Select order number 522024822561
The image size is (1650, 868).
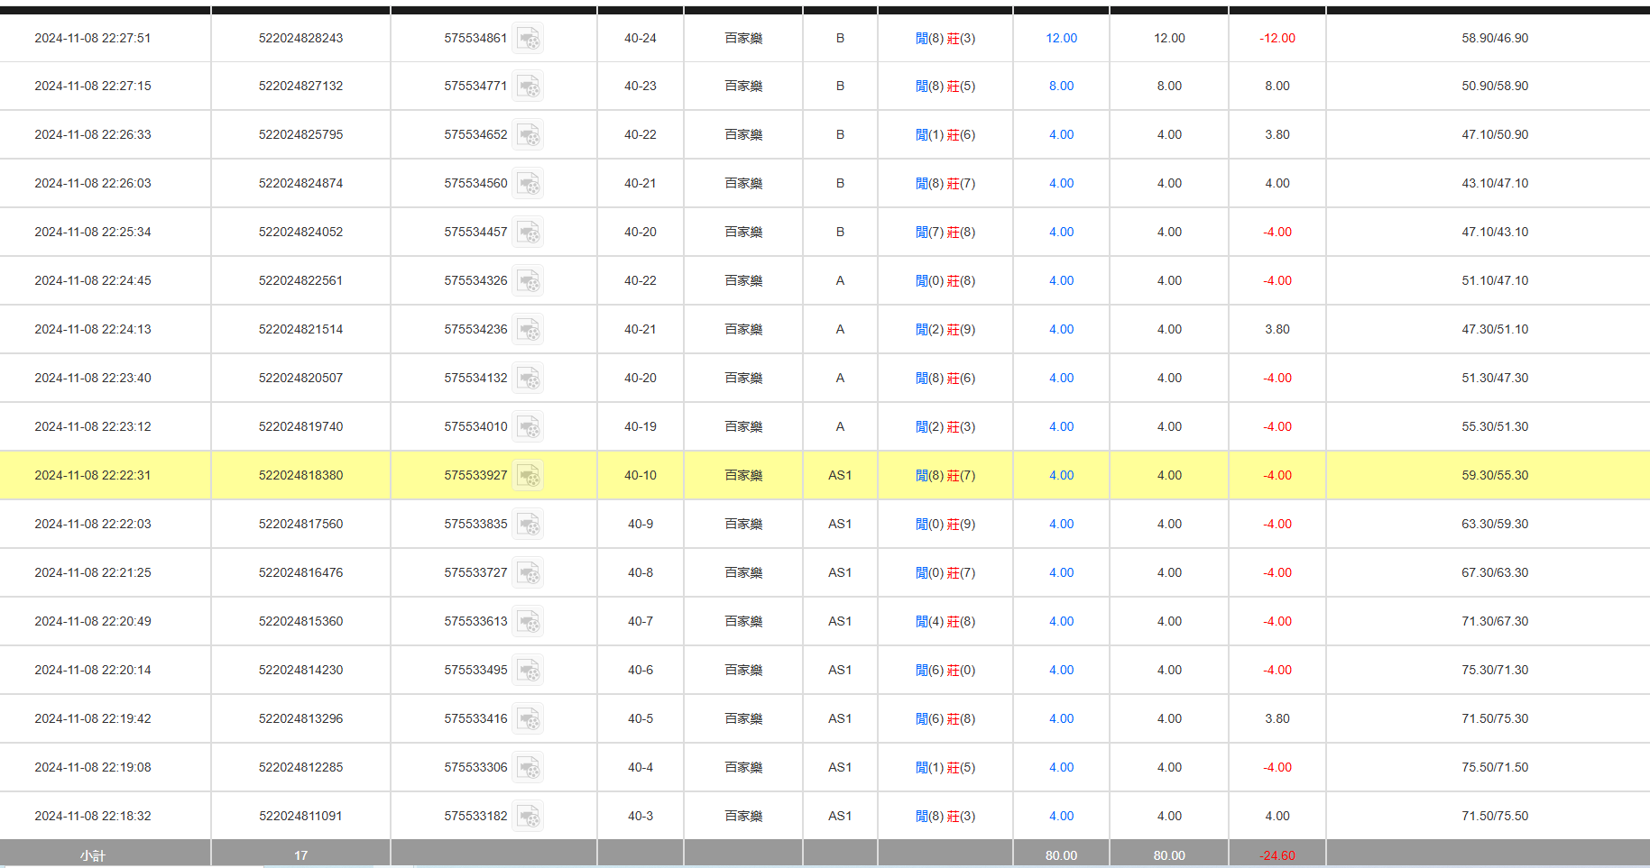tap(300, 281)
